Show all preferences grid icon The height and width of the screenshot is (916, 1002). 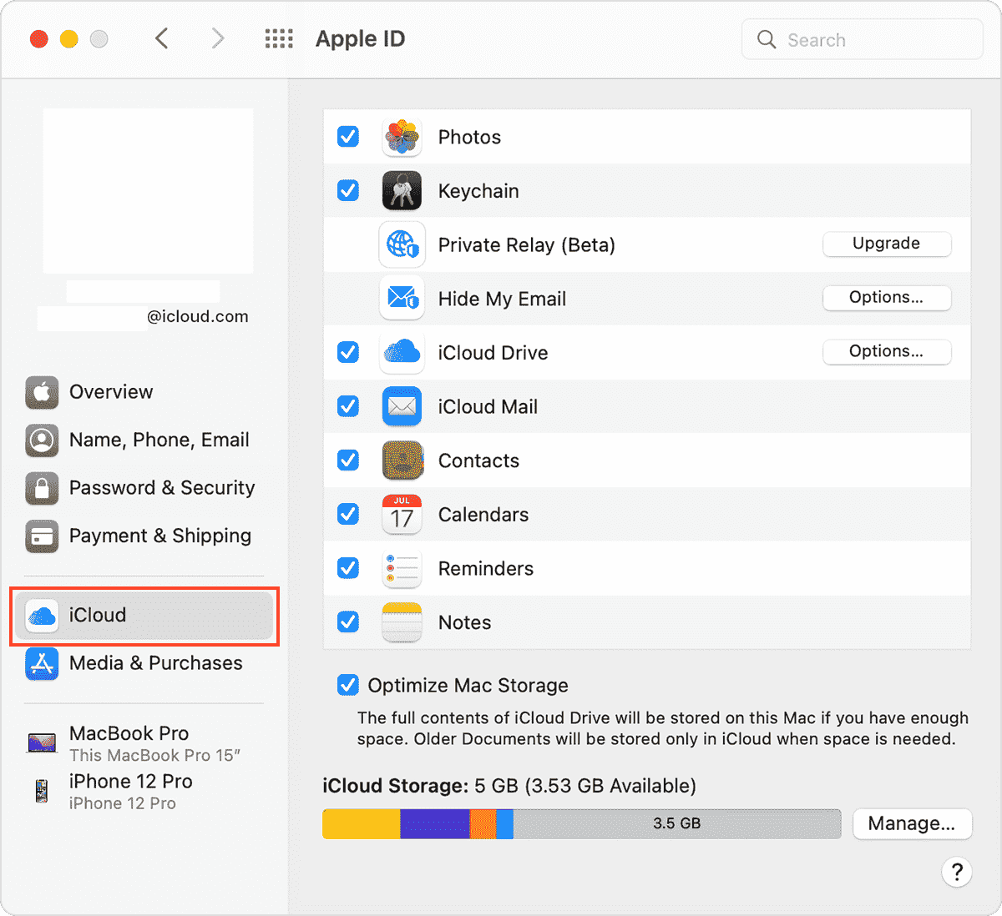pos(279,38)
